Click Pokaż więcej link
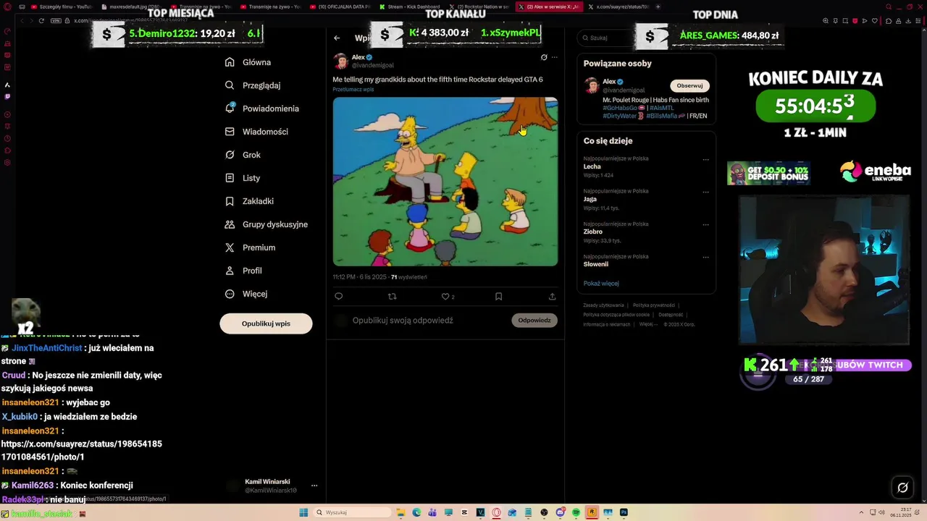The image size is (927, 521). click(x=601, y=284)
